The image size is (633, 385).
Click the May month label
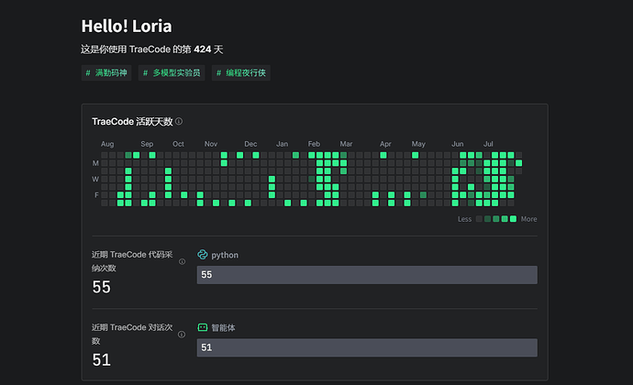pyautogui.click(x=418, y=144)
